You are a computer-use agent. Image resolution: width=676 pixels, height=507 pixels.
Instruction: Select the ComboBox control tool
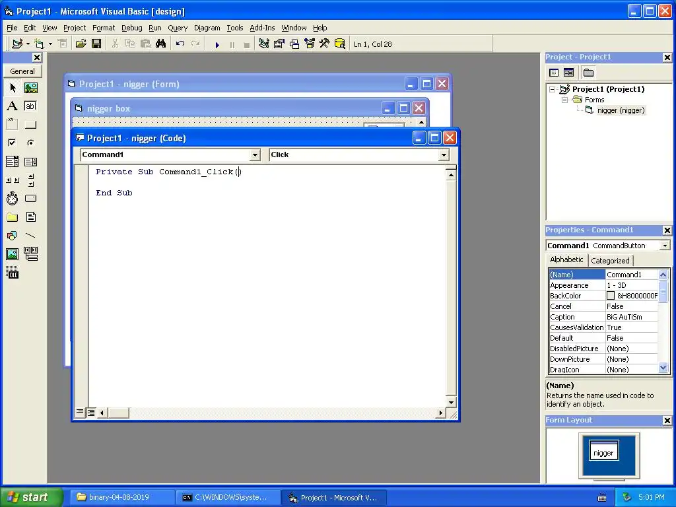click(x=13, y=162)
